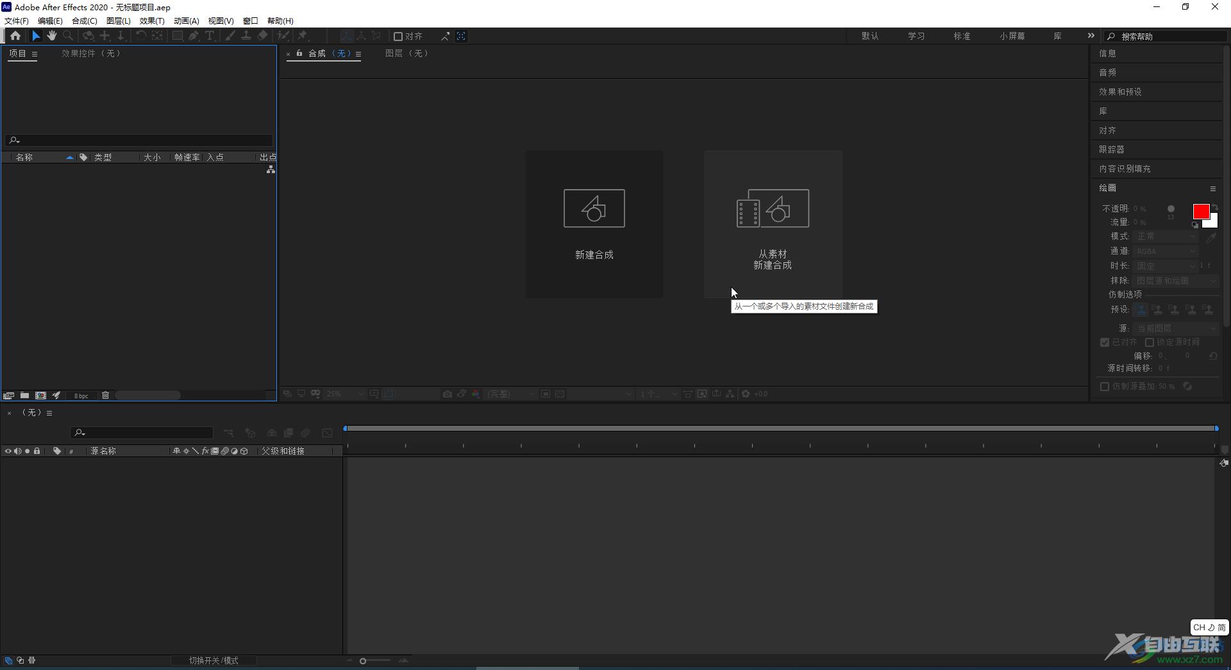Create new folder in Project panel
The width and height of the screenshot is (1231, 670).
pos(24,396)
